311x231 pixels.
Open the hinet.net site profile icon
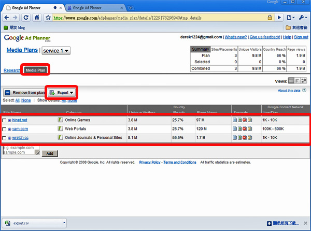60,120
